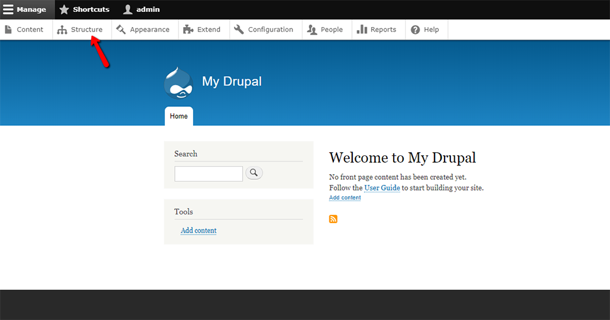Open the Structure label in menu
The image size is (610, 320).
(x=87, y=30)
